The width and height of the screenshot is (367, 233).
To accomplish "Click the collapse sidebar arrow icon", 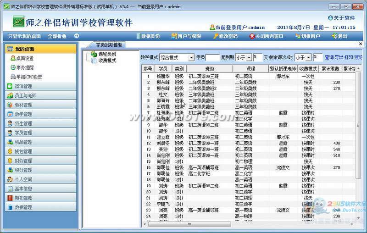I will point(77,36).
